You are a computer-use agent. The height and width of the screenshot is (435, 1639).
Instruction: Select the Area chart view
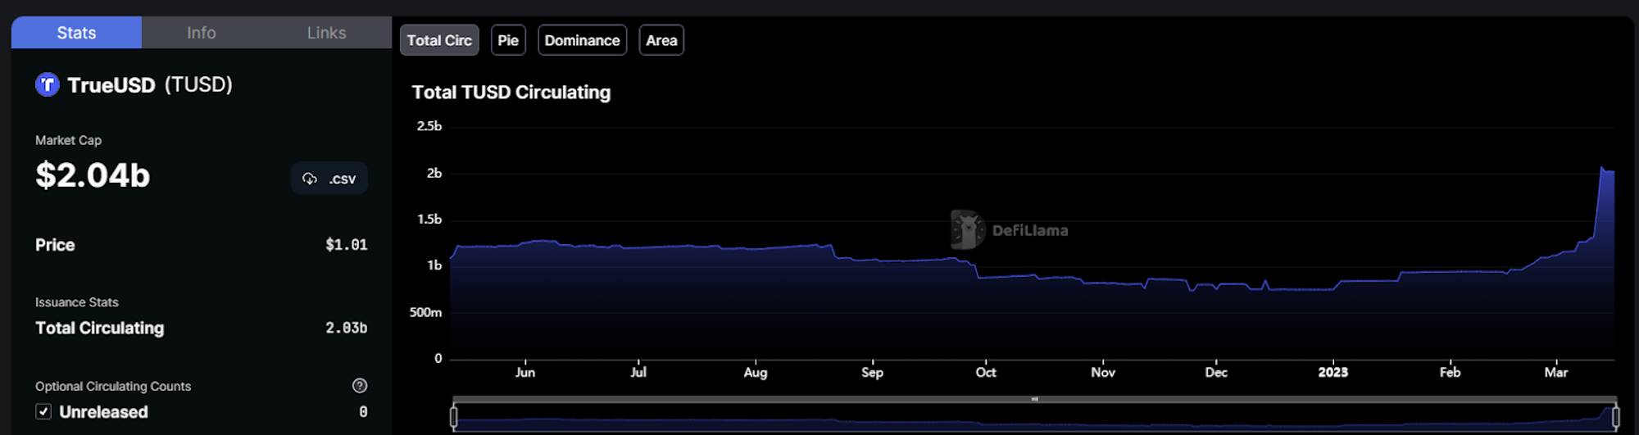pos(661,40)
